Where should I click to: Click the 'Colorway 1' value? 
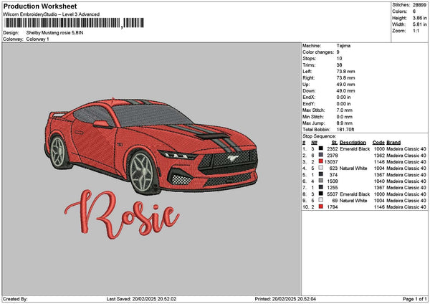[37, 39]
